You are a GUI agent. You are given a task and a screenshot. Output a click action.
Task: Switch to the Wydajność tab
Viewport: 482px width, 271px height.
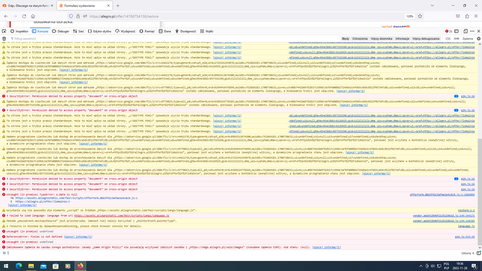point(125,31)
